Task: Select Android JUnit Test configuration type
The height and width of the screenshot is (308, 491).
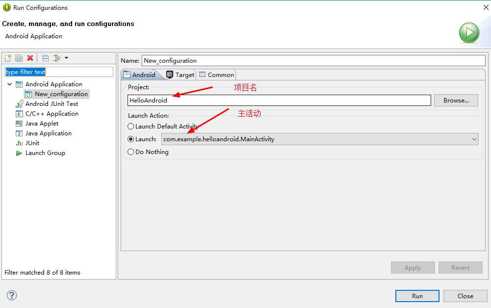Action: [52, 104]
